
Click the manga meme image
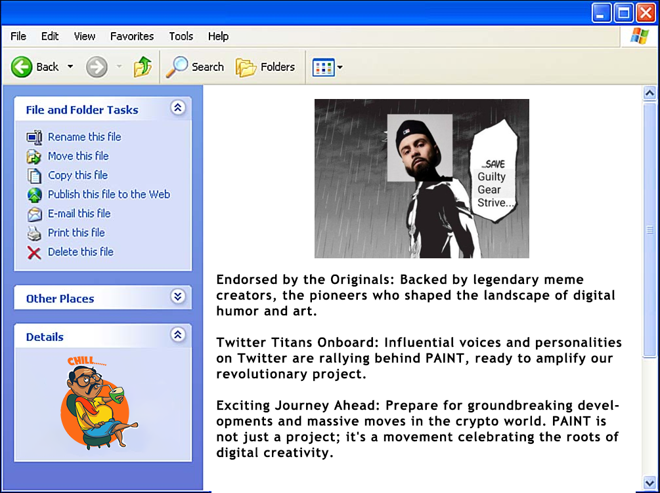[422, 178]
